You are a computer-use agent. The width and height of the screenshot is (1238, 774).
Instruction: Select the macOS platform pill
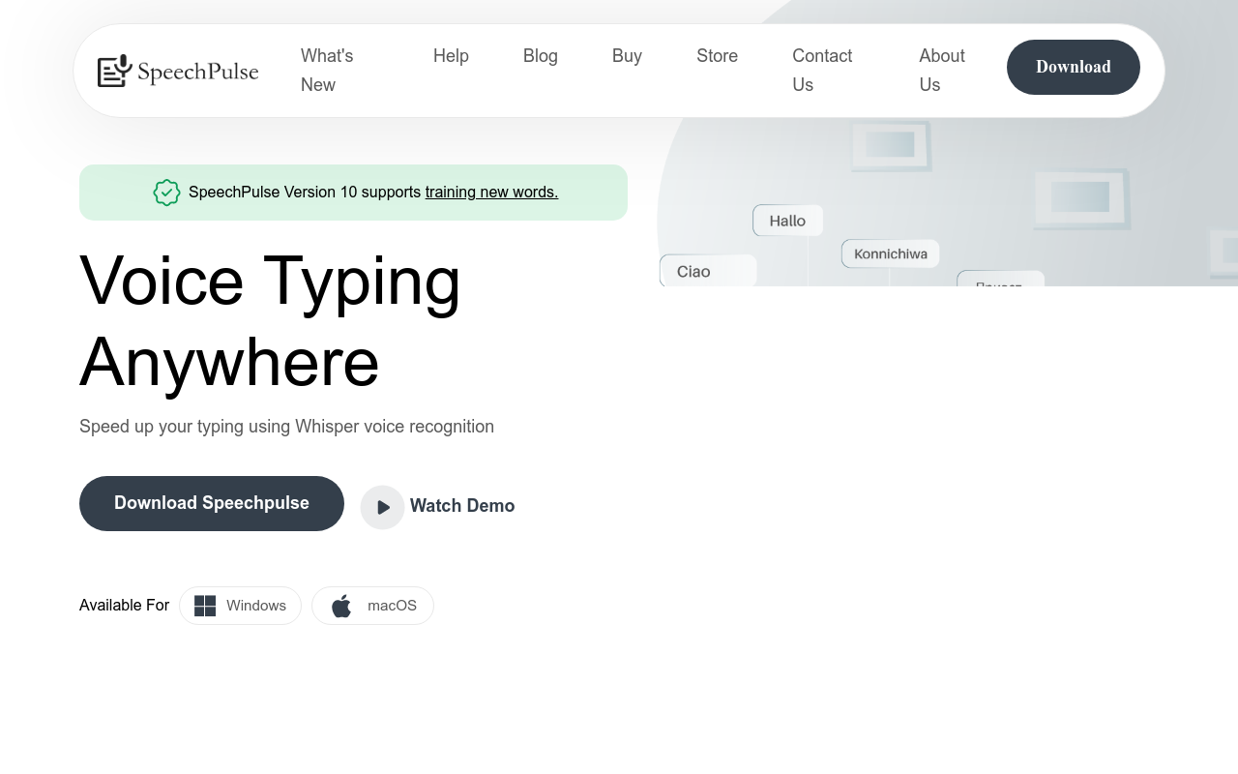372,606
